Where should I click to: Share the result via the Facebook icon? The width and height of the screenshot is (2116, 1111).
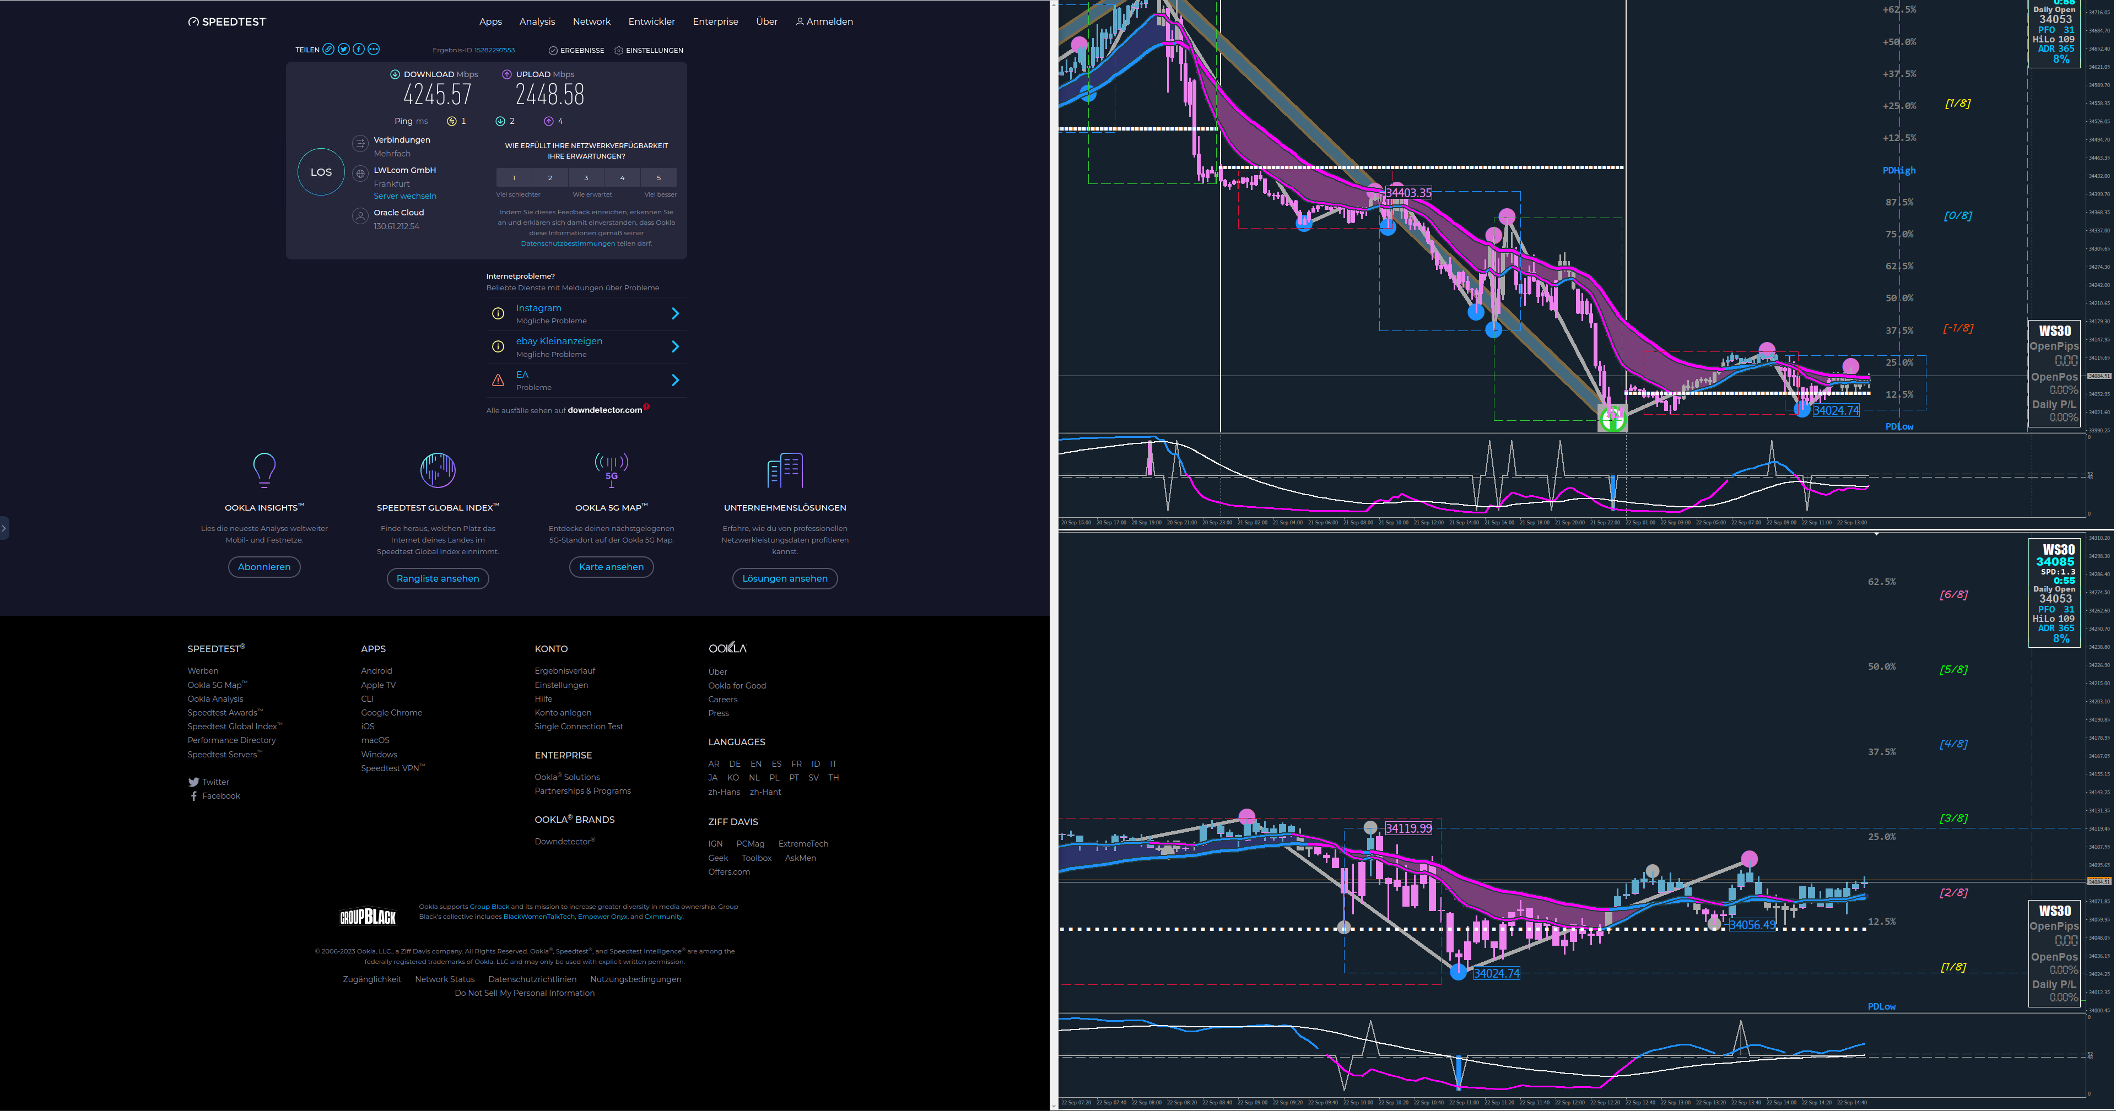[x=358, y=49]
